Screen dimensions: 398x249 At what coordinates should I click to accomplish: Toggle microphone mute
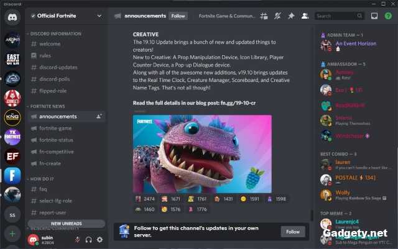tap(78, 240)
